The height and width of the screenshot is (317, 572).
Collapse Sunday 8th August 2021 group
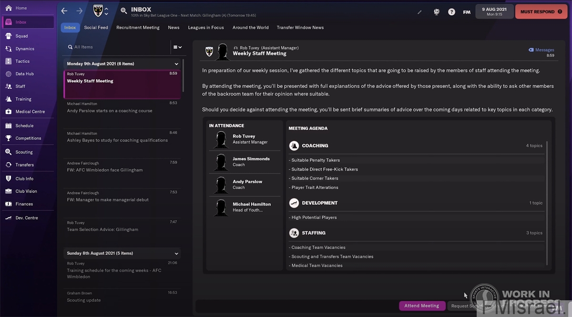[x=176, y=254]
